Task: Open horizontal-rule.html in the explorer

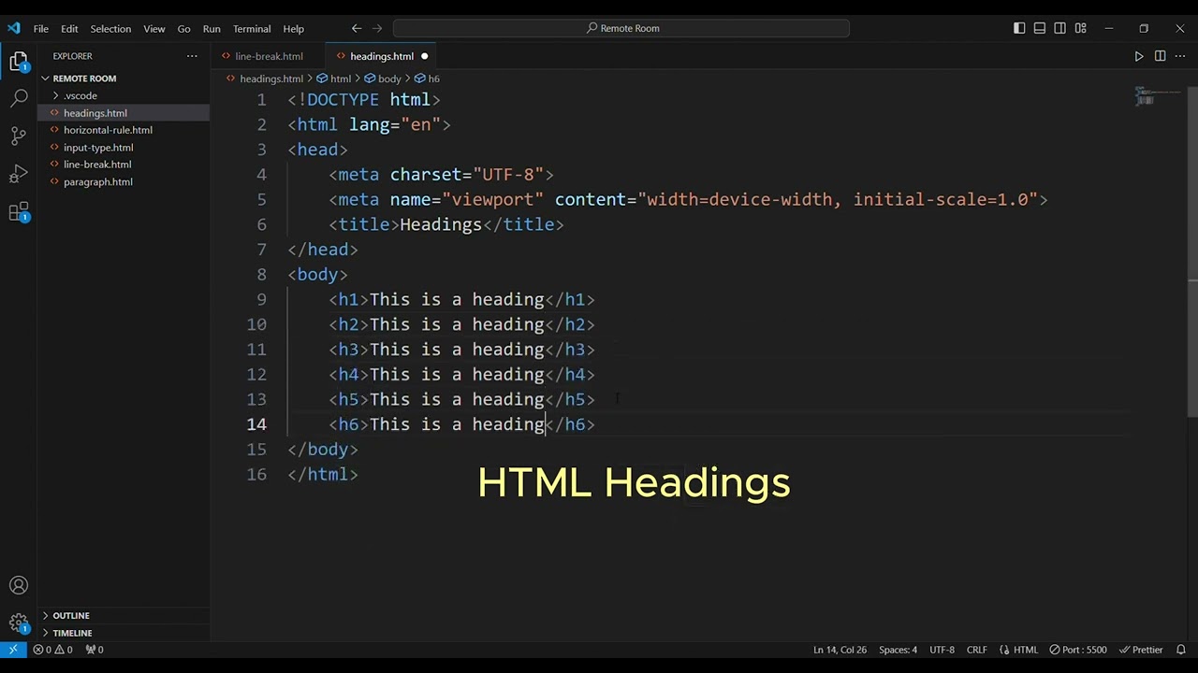Action: click(x=124, y=130)
